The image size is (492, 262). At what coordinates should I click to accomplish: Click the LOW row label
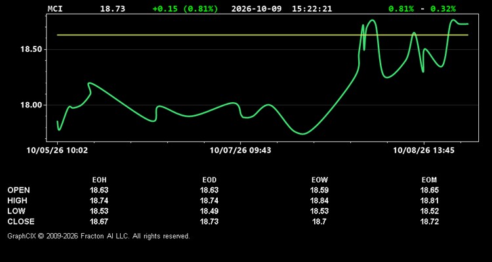[x=16, y=211]
